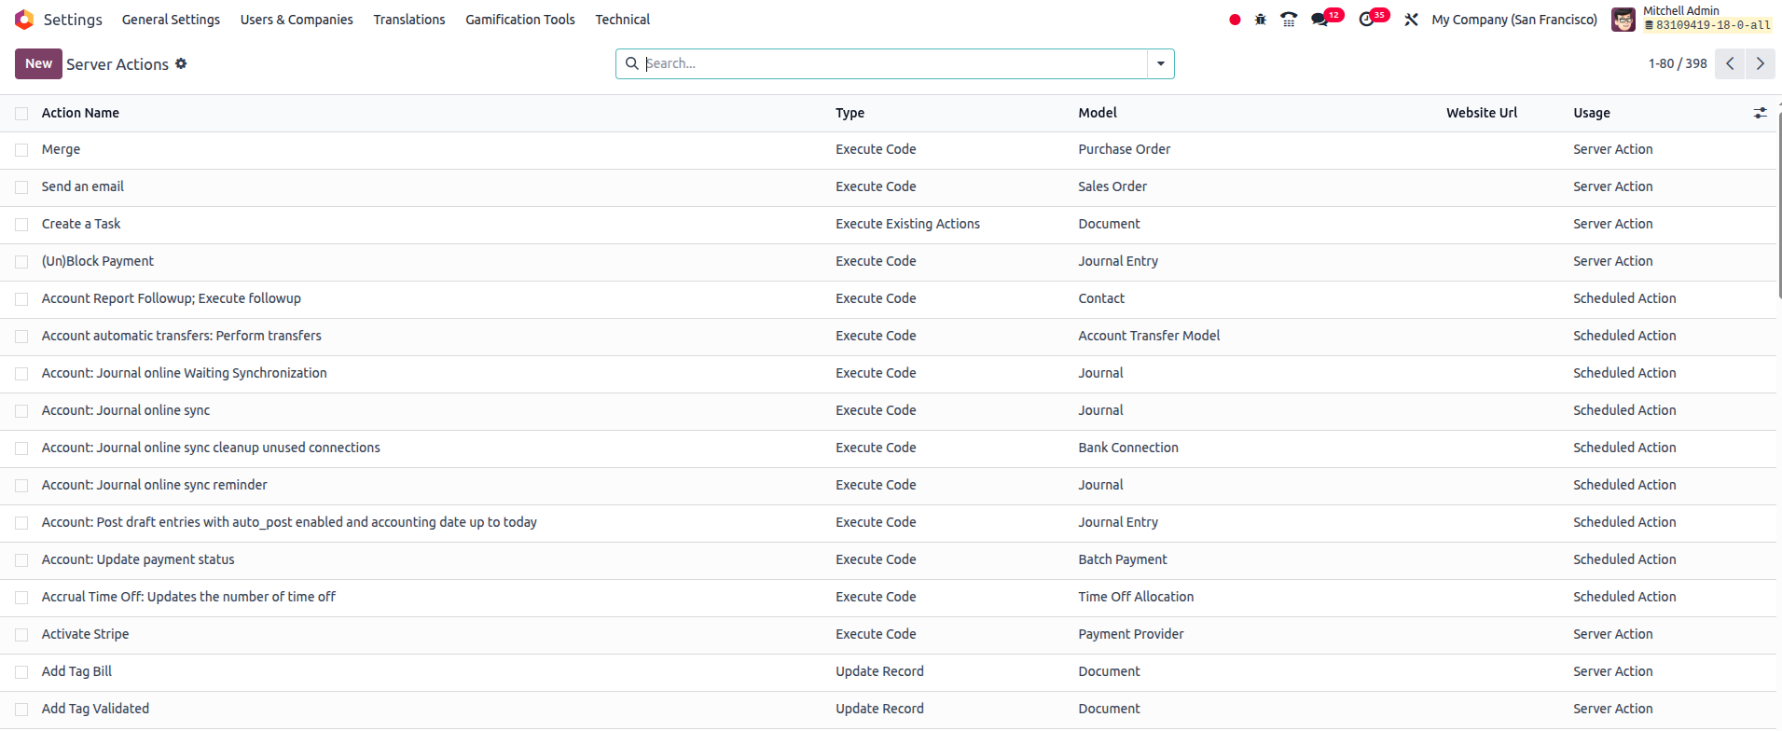Screen dimensions: 1782x731
Task: Click Update Record in Add Tag Bill row
Action: point(879,671)
